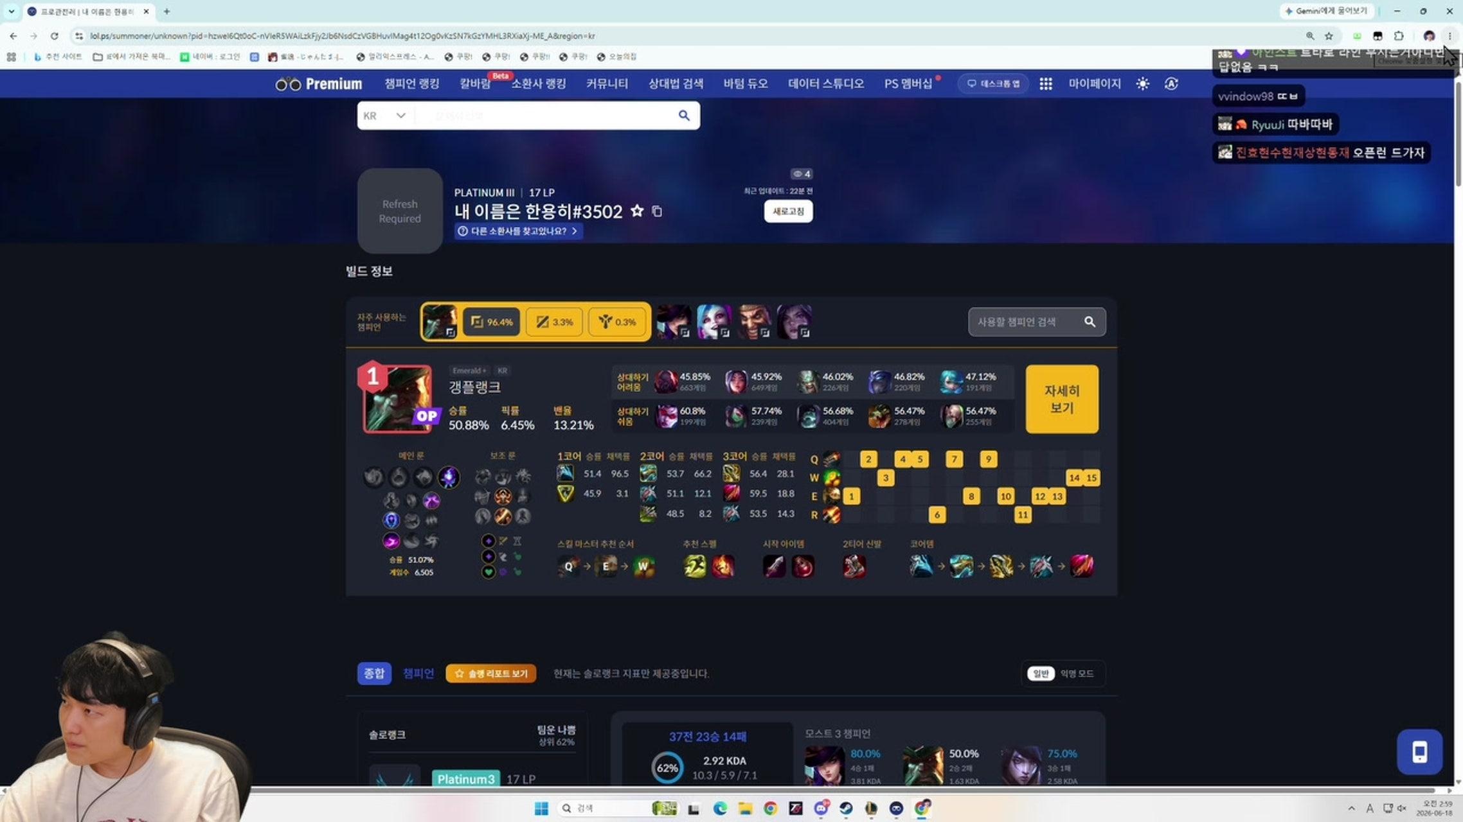Viewport: 1463px width, 822px height.
Task: Open the 커뮤니티 menu
Action: pos(607,84)
